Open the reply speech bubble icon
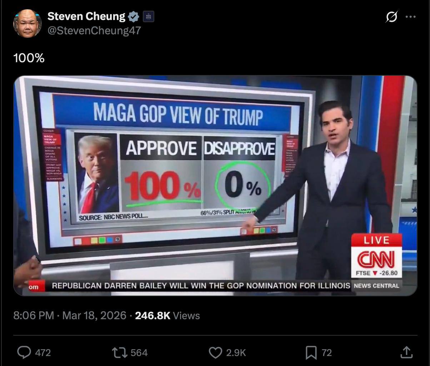This screenshot has height=366, width=430. pos(24,353)
